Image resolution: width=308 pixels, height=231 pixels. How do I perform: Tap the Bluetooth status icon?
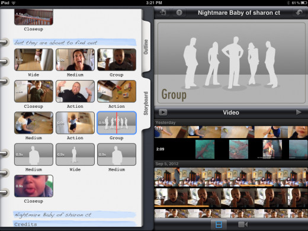[x=288, y=3]
